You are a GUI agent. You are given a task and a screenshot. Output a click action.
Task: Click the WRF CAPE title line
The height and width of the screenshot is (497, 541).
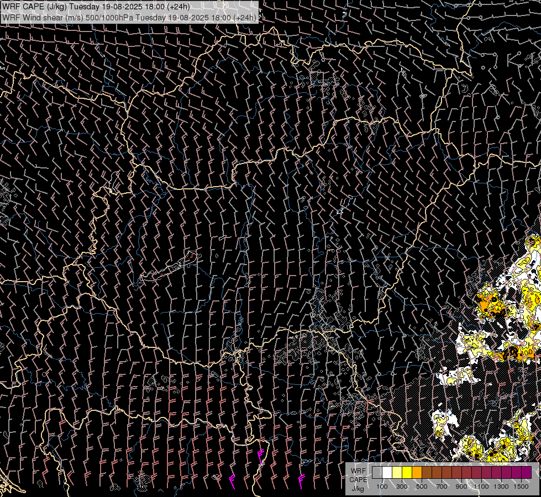click(x=96, y=7)
